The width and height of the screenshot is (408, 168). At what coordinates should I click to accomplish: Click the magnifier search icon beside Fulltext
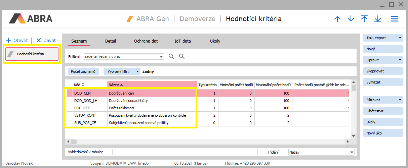[x=171, y=56]
